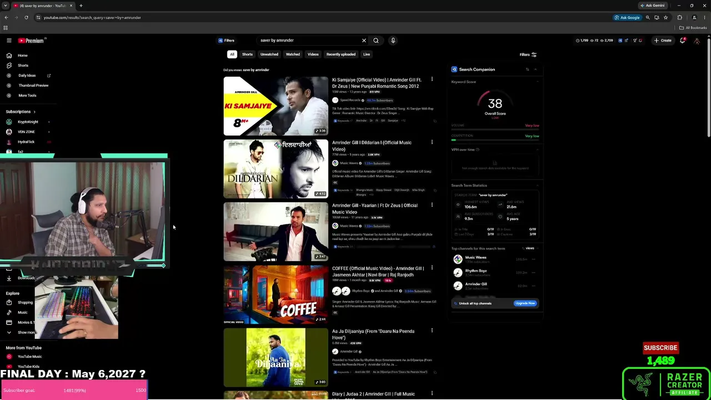Open more options for COFFEE video
The width and height of the screenshot is (711, 400).
[432, 268]
